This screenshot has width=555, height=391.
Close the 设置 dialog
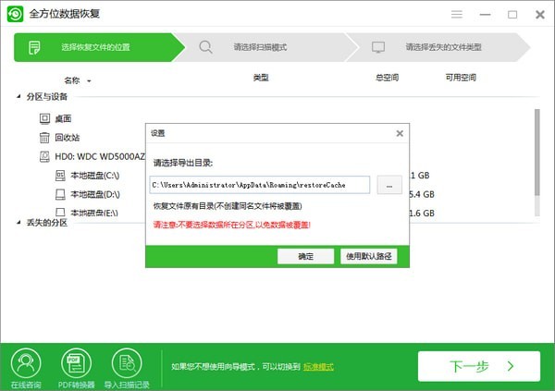tap(400, 133)
